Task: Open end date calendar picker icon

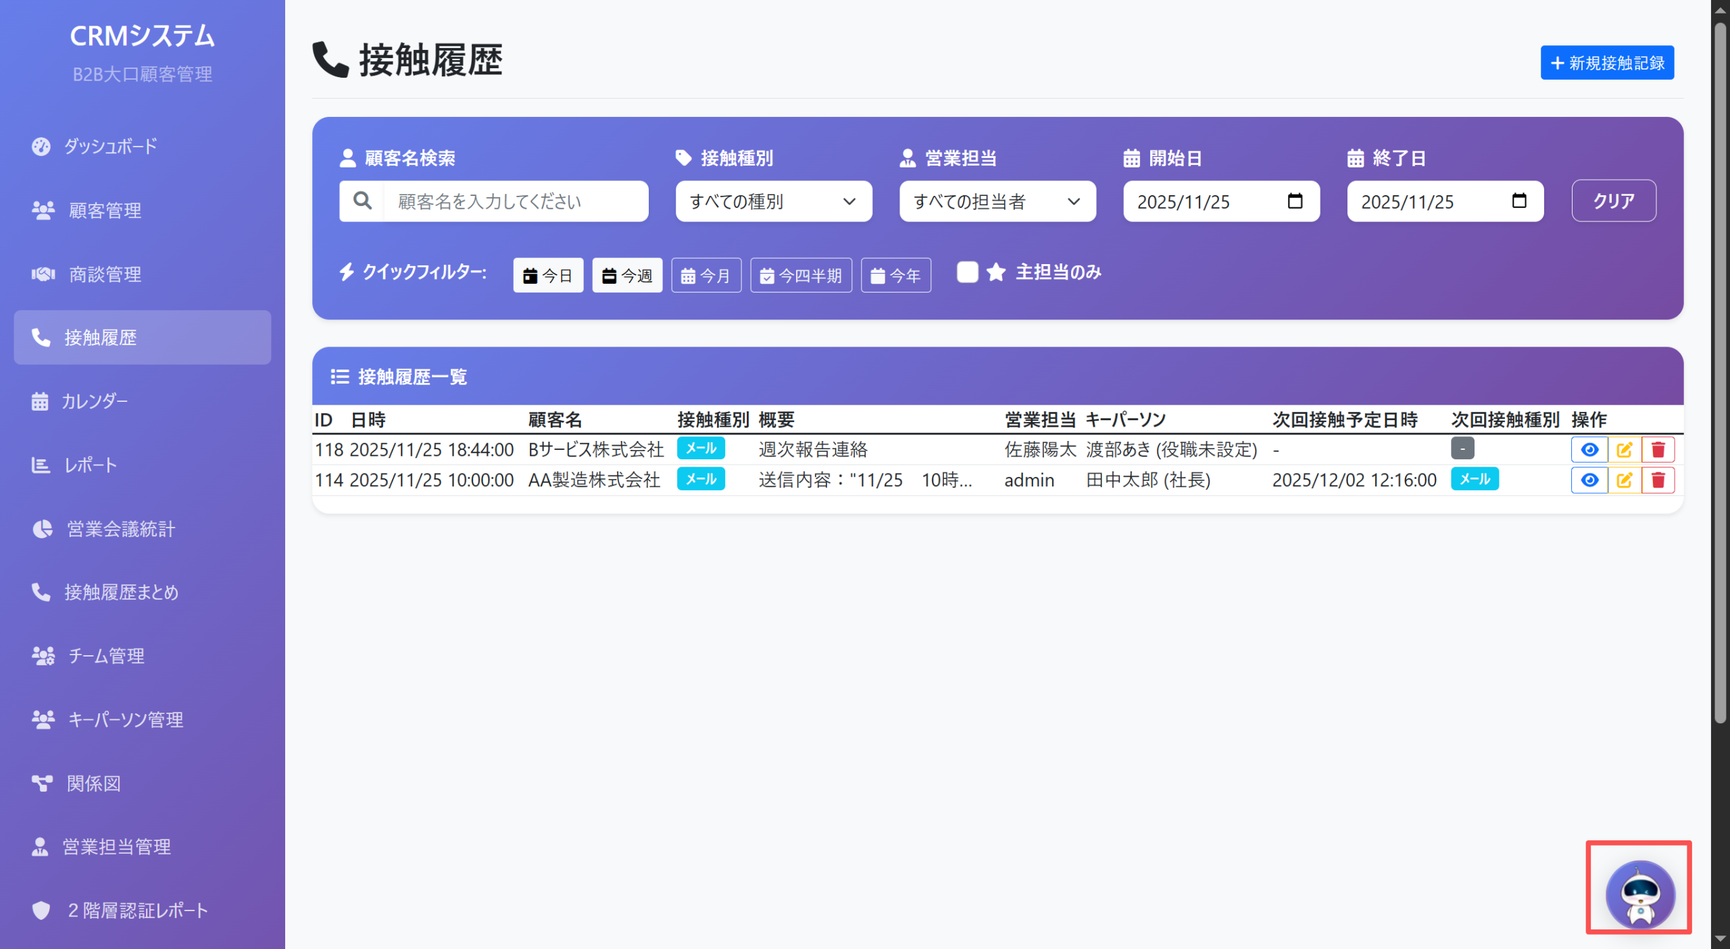Action: click(x=1518, y=201)
